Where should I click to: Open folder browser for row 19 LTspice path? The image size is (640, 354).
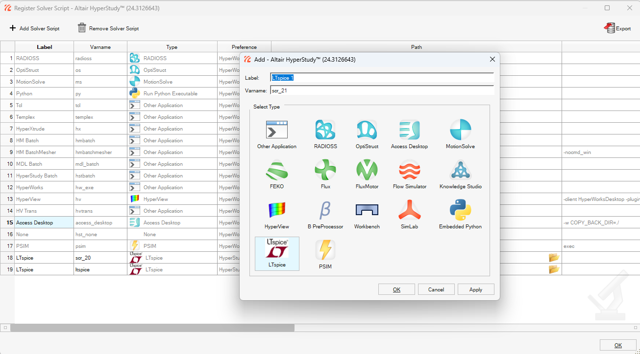[x=554, y=269]
